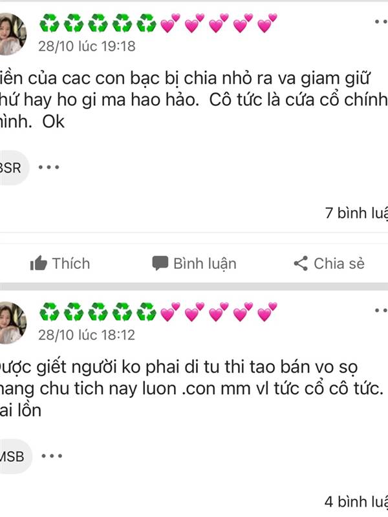
Task: Open the first post's text ending with Ok
Action: pos(194,100)
